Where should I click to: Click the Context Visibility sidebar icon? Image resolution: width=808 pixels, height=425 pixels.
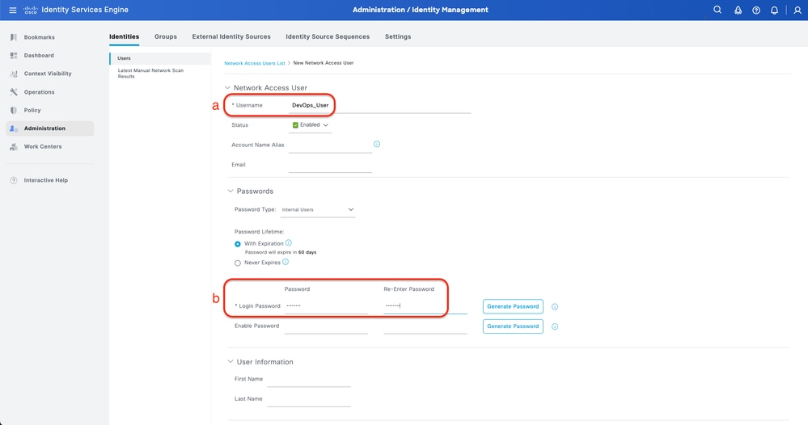pos(14,74)
